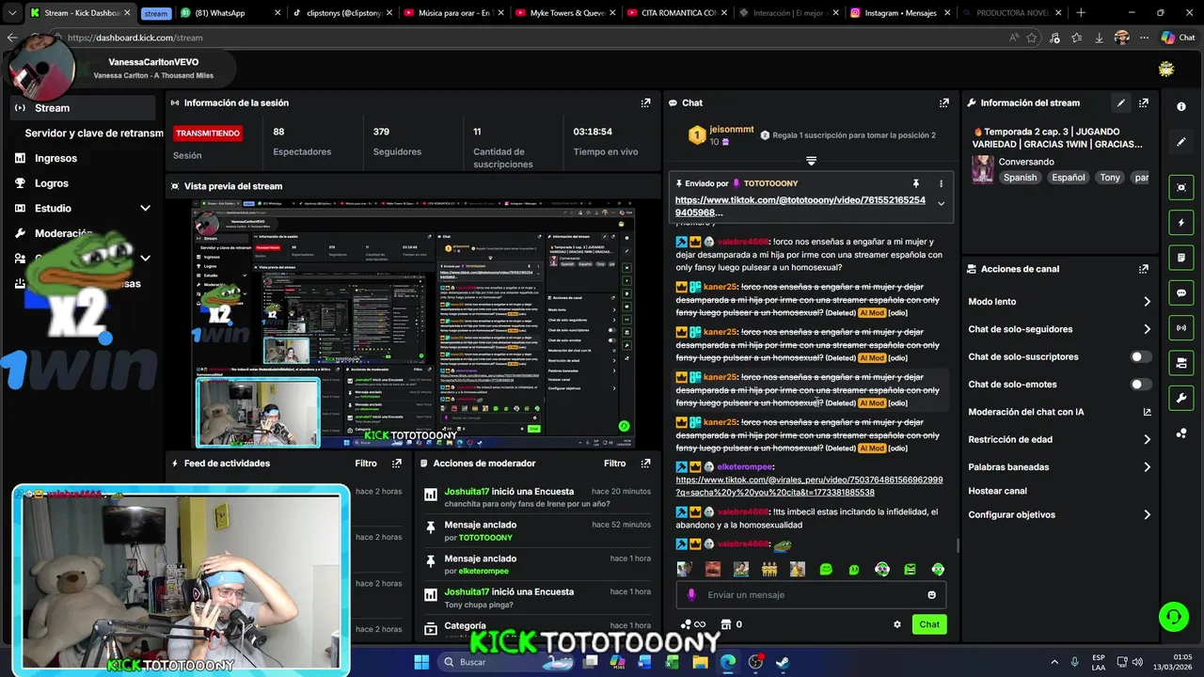Open Filtro in Acciones de moderador
This screenshot has height=677, width=1204.
(x=614, y=464)
